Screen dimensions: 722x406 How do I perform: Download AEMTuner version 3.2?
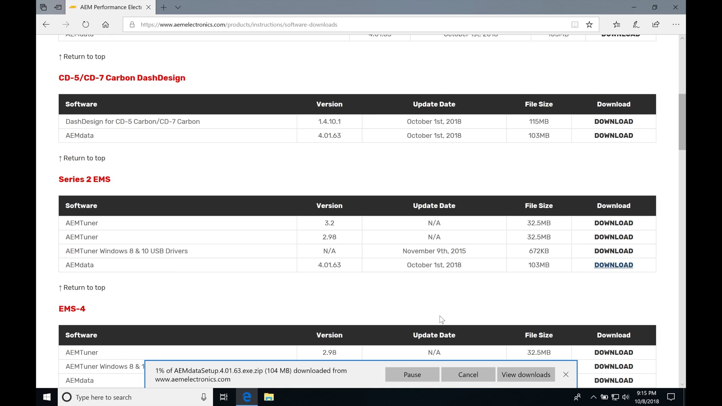613,223
